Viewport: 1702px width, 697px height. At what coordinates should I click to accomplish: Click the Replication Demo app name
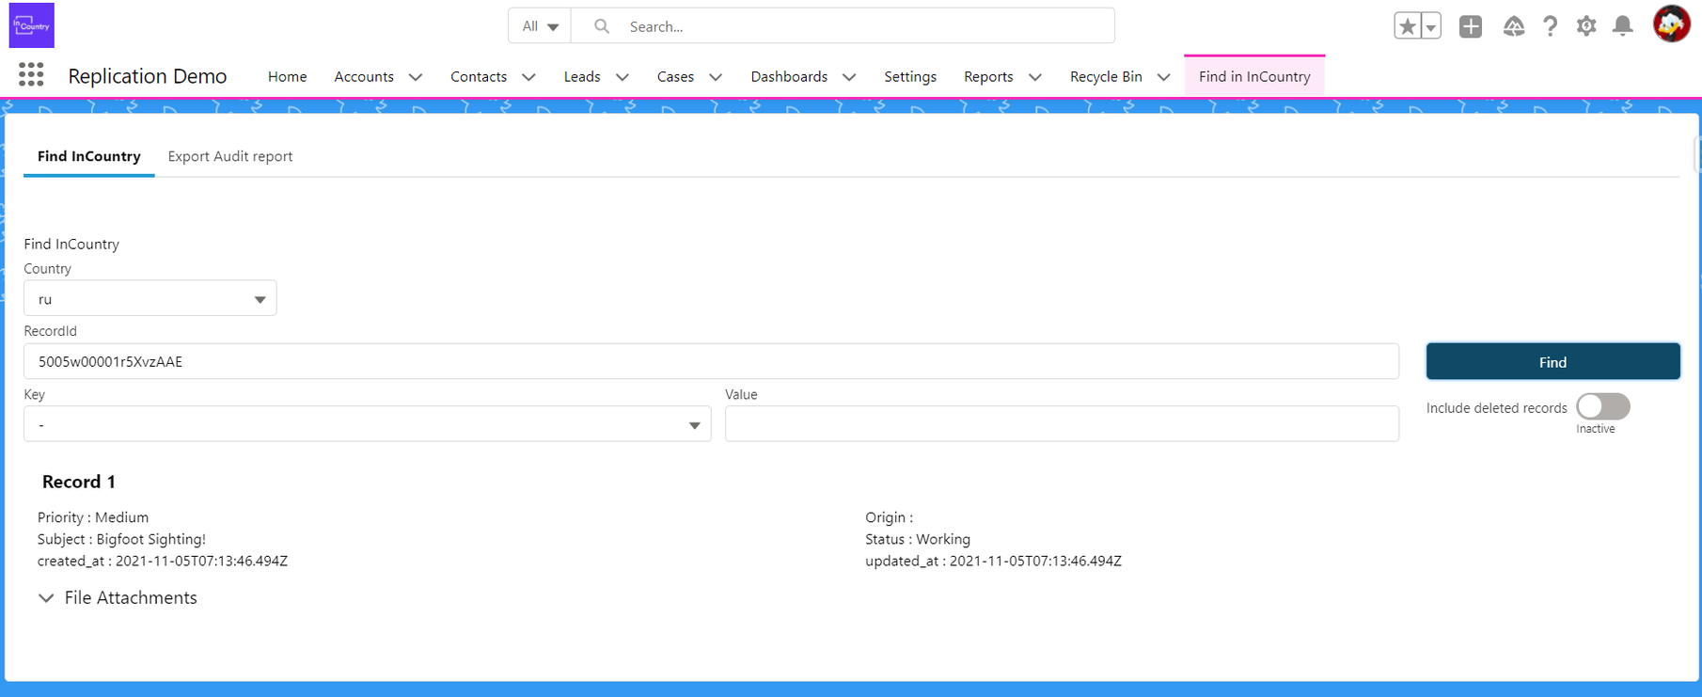point(148,76)
